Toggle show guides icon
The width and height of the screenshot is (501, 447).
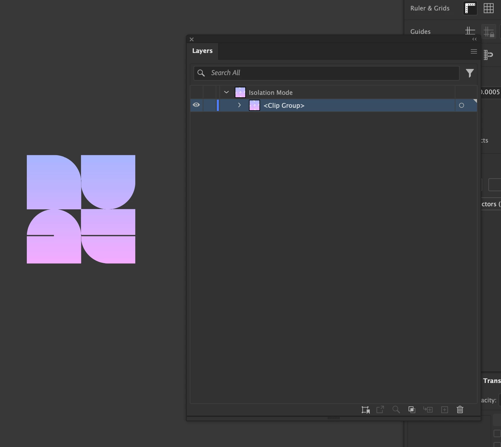click(x=470, y=31)
